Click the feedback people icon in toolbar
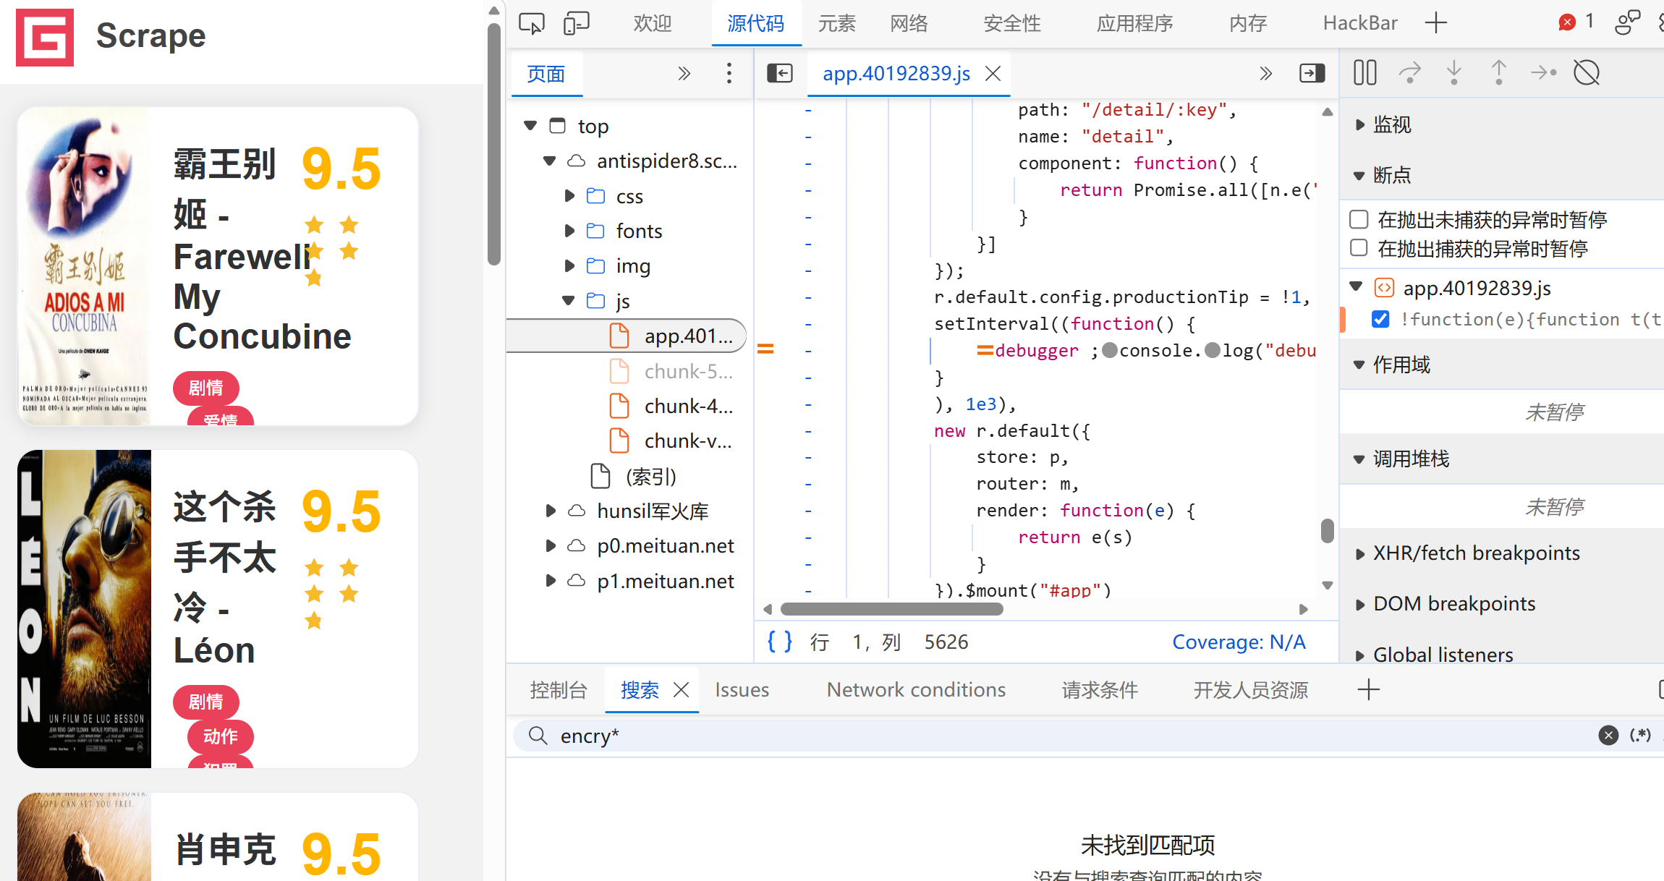This screenshot has height=881, width=1664. pyautogui.click(x=1627, y=22)
